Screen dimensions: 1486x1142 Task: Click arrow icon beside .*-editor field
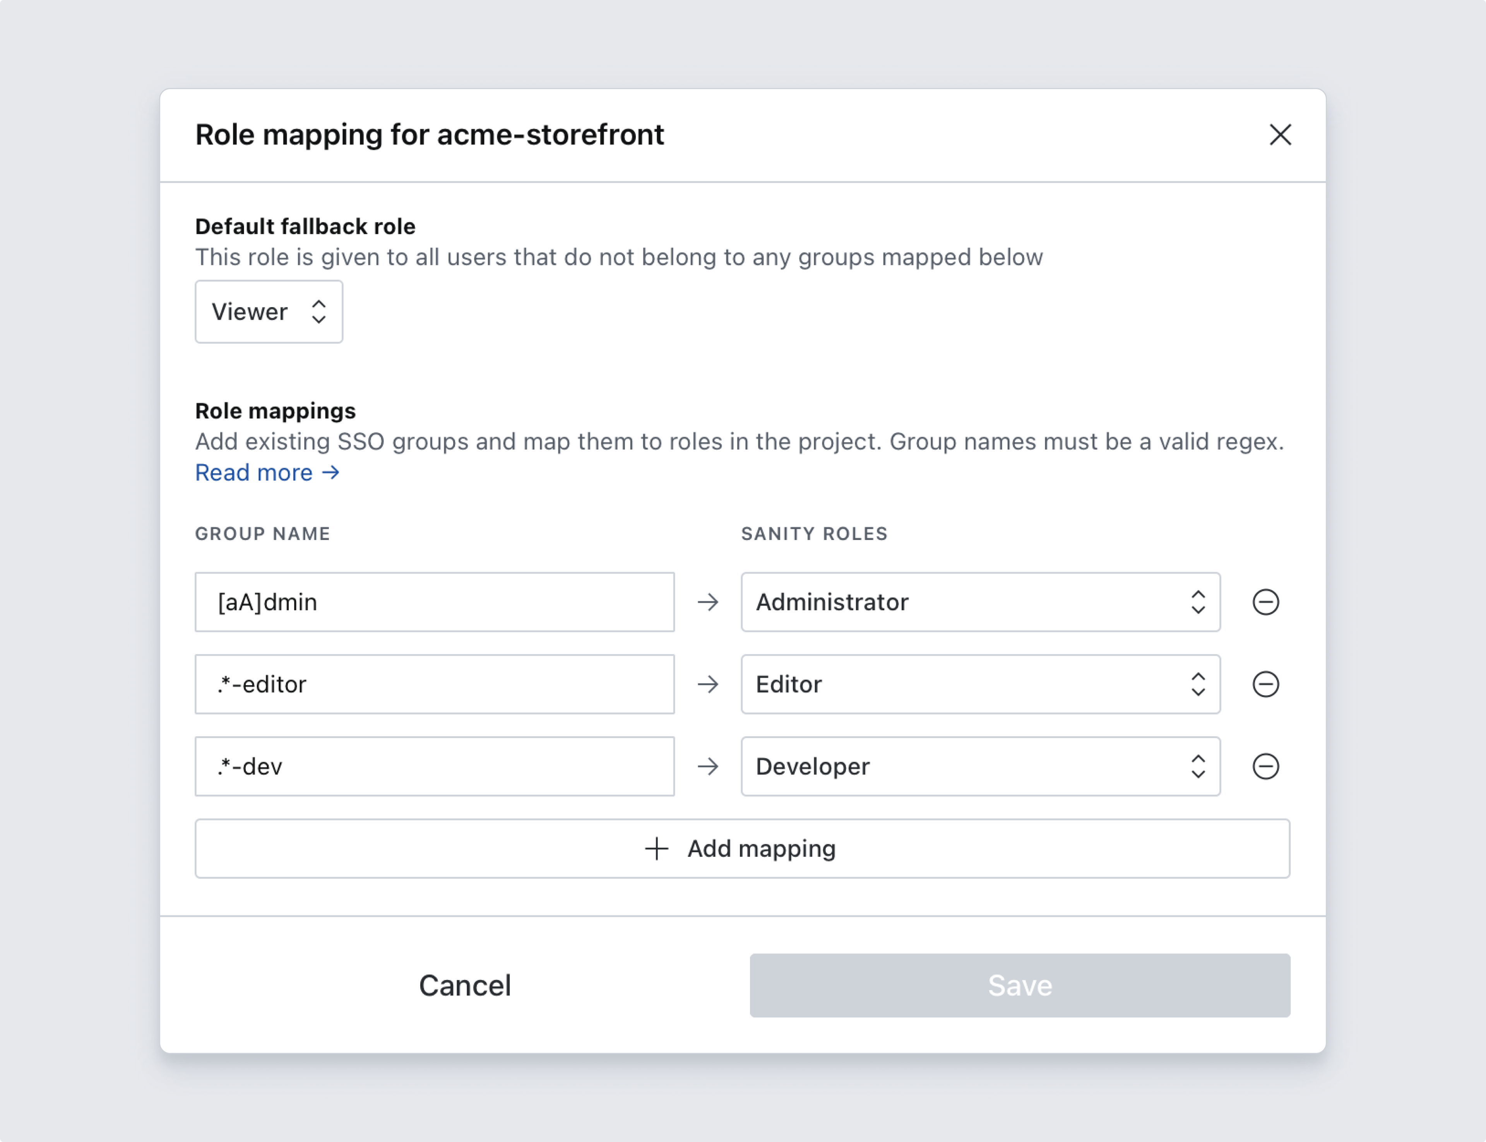click(708, 684)
